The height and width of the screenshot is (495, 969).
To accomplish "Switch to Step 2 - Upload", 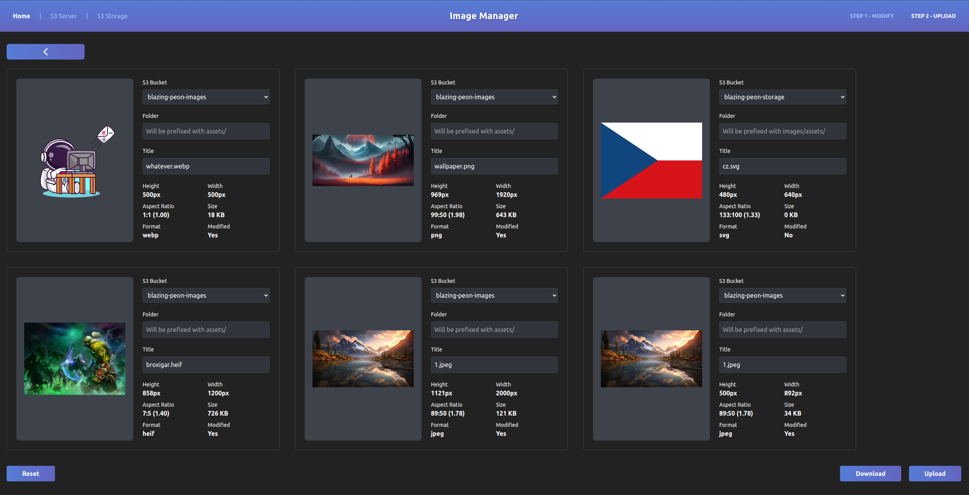I will click(x=933, y=16).
